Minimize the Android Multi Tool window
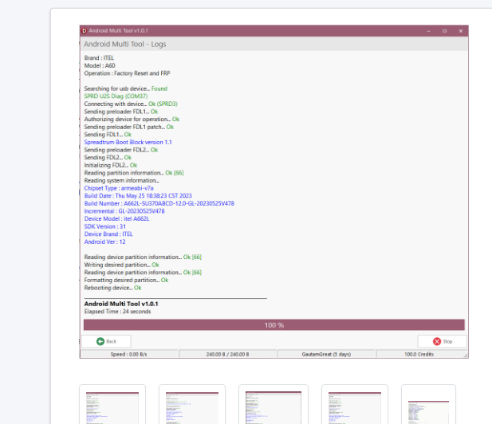 [429, 31]
